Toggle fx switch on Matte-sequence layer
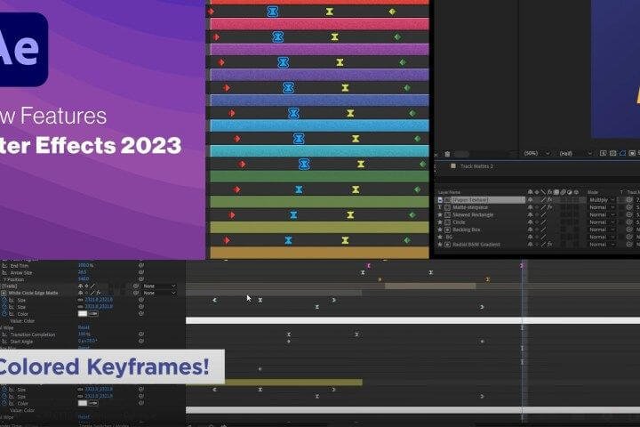The width and height of the screenshot is (640, 427). [x=550, y=207]
